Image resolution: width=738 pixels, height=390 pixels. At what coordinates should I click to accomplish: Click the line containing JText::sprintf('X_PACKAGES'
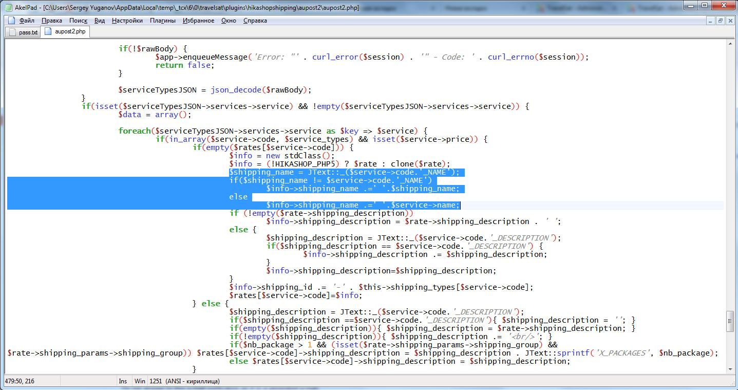coord(363,353)
